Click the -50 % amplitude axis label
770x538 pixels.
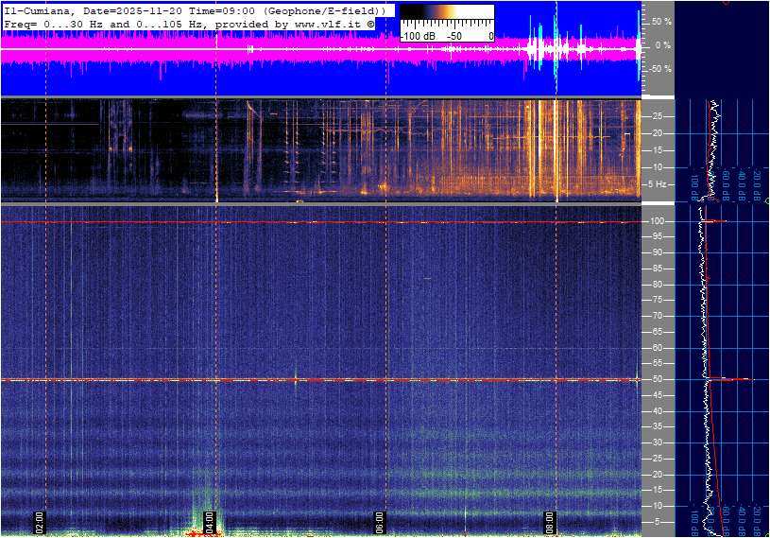(660, 69)
